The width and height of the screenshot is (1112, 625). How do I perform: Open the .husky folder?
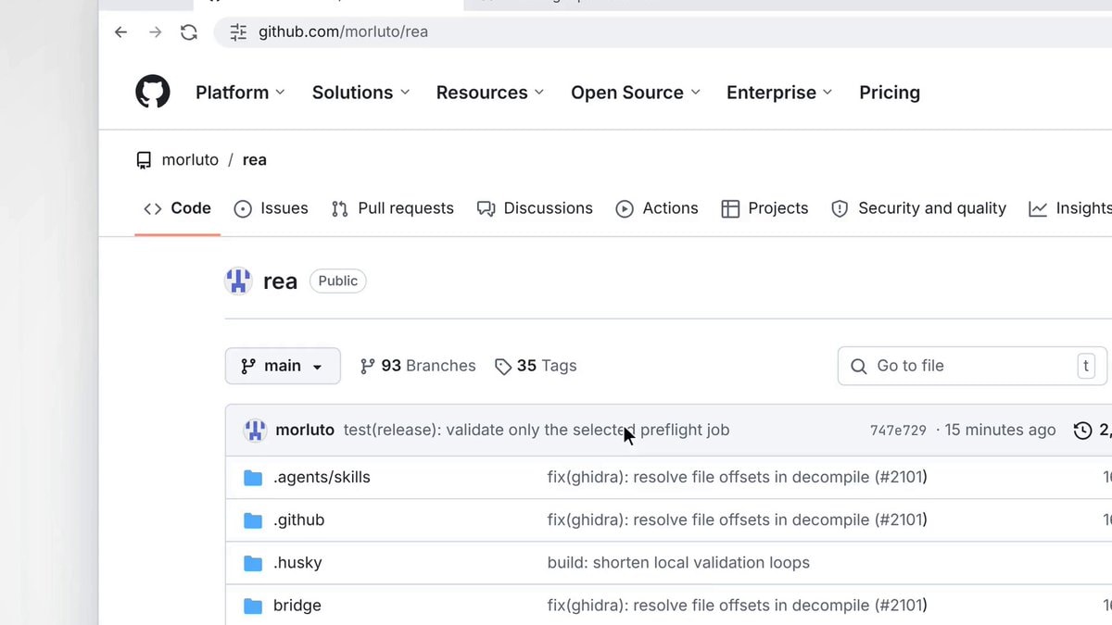[x=297, y=563]
